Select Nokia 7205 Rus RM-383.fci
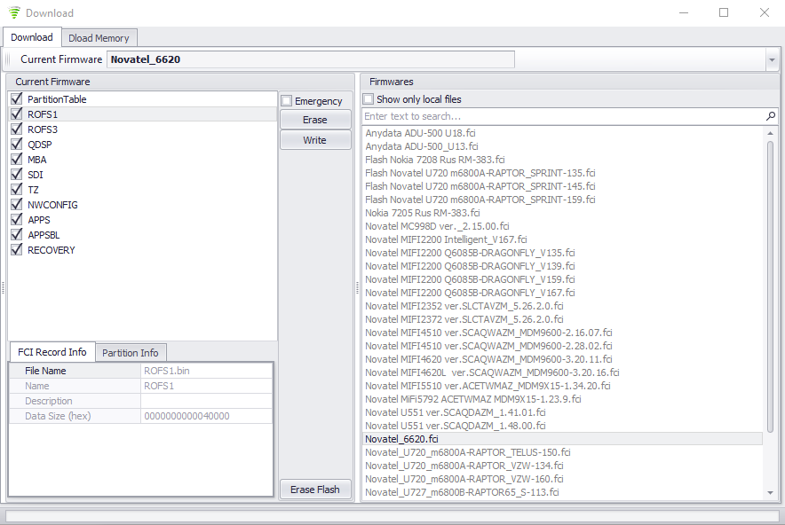This screenshot has width=785, height=525. click(x=422, y=213)
